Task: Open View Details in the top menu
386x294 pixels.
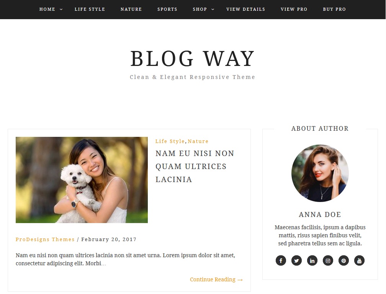Action: [246, 9]
